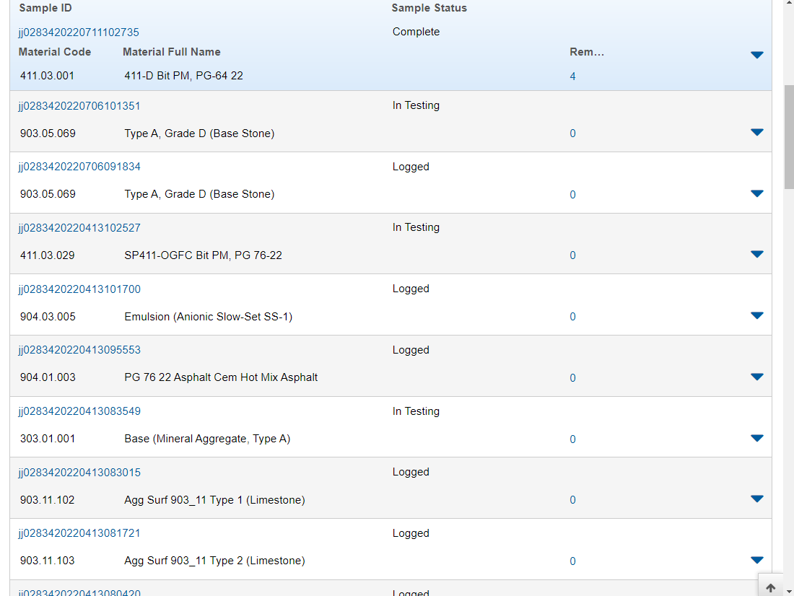The height and width of the screenshot is (596, 794).
Task: Click material name 411-D Bit PM, PG-64 22
Action: click(184, 76)
